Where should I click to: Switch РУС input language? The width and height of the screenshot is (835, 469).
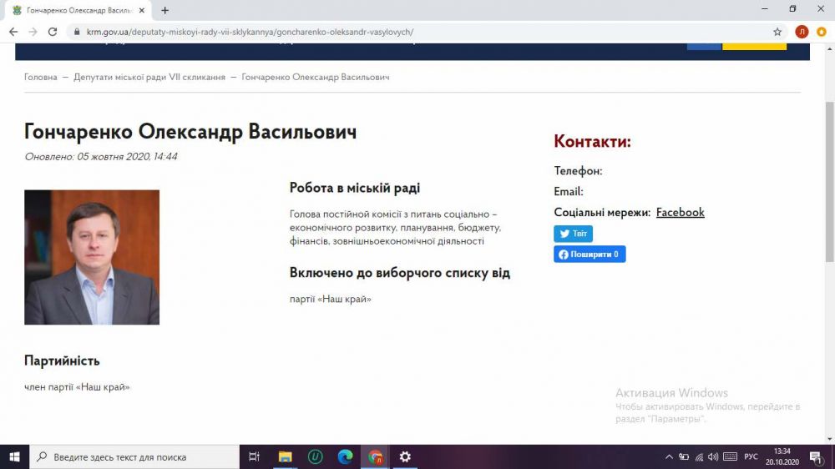(751, 456)
